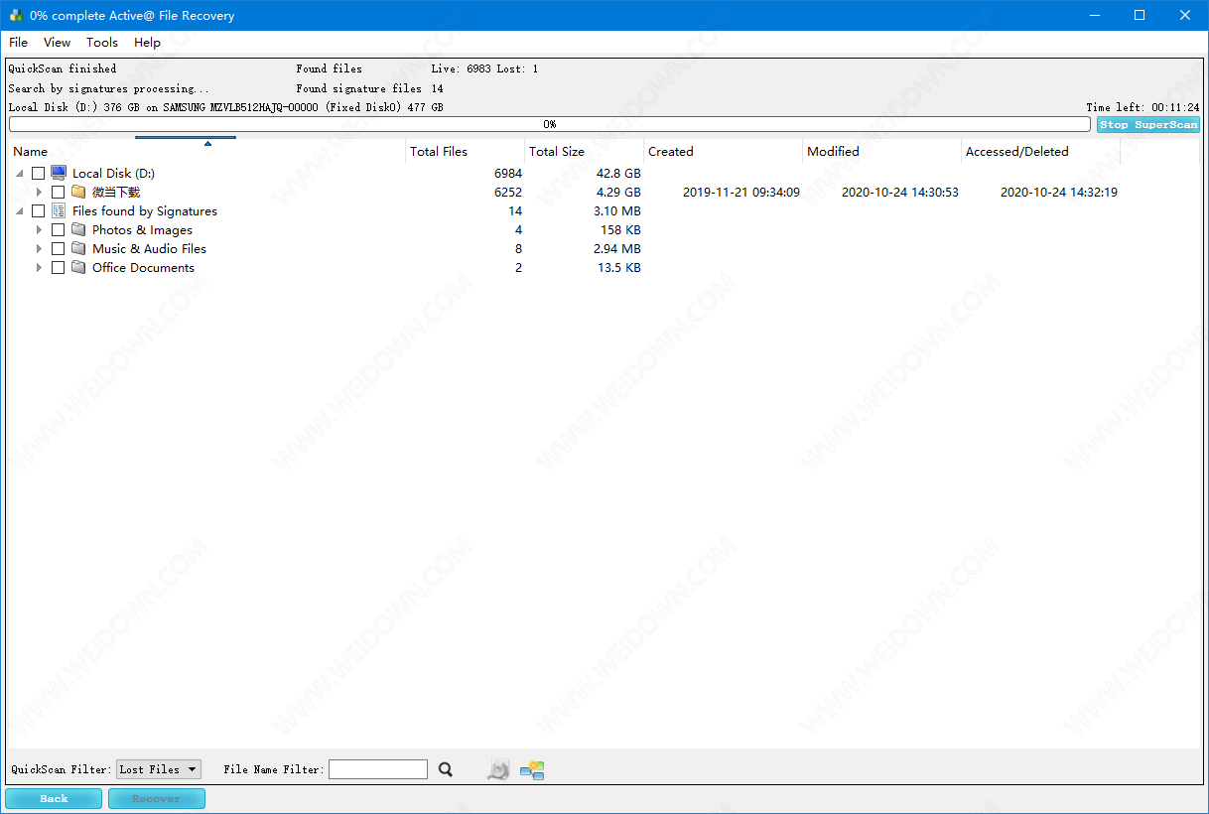Check the Photos & Images checkbox
The height and width of the screenshot is (814, 1209).
point(58,230)
